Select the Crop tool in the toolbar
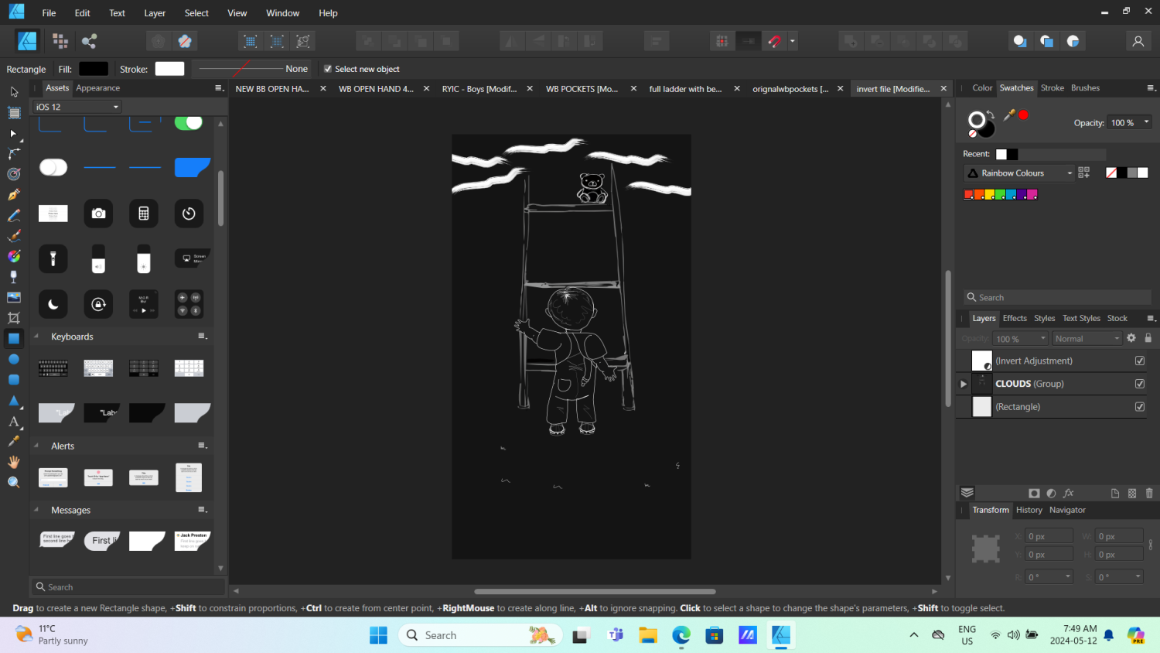Viewport: 1160px width, 653px height. click(14, 318)
